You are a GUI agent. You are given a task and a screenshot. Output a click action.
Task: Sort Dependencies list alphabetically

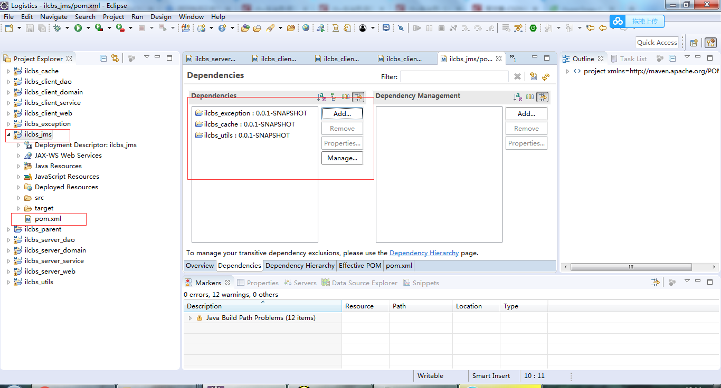click(x=321, y=97)
